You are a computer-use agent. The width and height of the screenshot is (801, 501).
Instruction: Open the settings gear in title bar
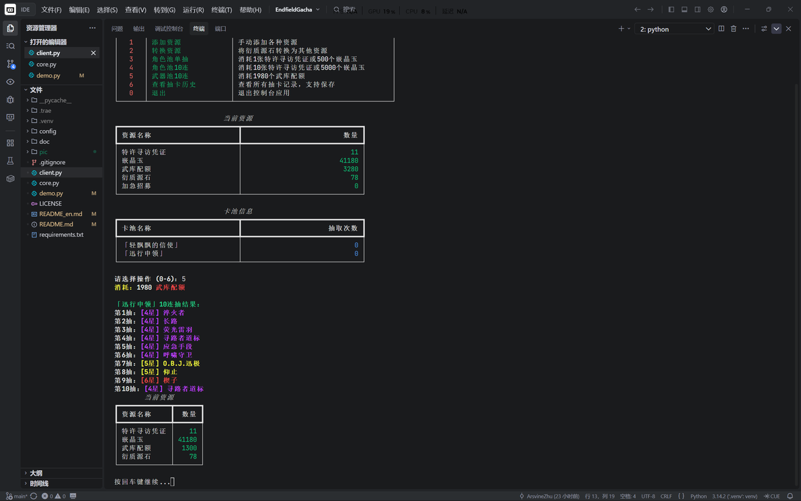coord(710,9)
